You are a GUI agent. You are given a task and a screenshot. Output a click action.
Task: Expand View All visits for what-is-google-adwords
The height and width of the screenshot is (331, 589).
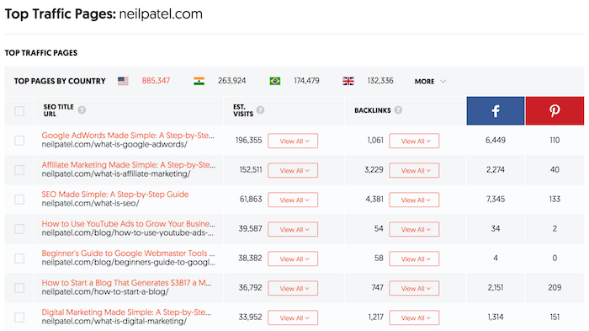coord(293,141)
